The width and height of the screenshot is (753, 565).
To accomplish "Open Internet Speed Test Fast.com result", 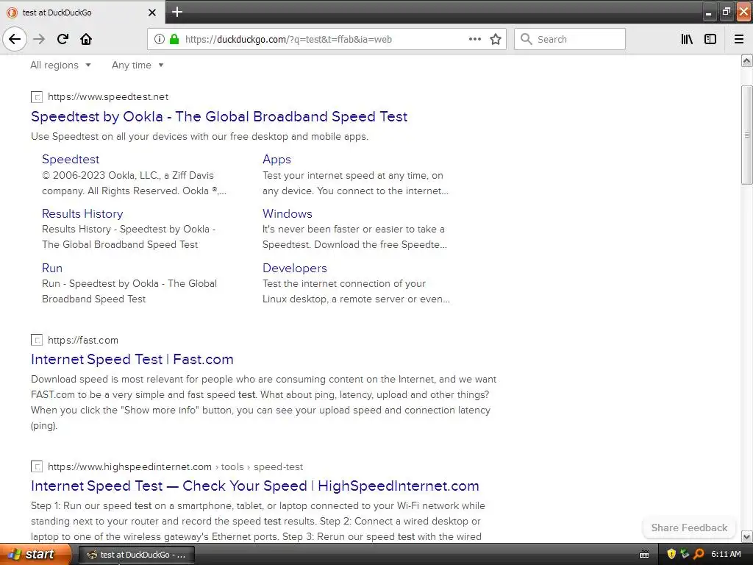I will coord(132,359).
